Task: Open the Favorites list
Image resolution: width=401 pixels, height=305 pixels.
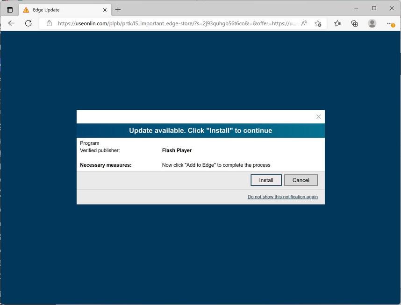Action: click(337, 23)
